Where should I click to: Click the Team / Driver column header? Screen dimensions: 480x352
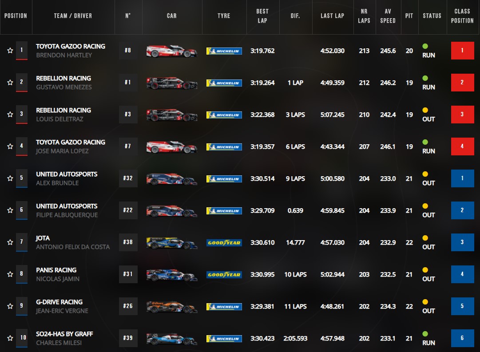tap(73, 16)
